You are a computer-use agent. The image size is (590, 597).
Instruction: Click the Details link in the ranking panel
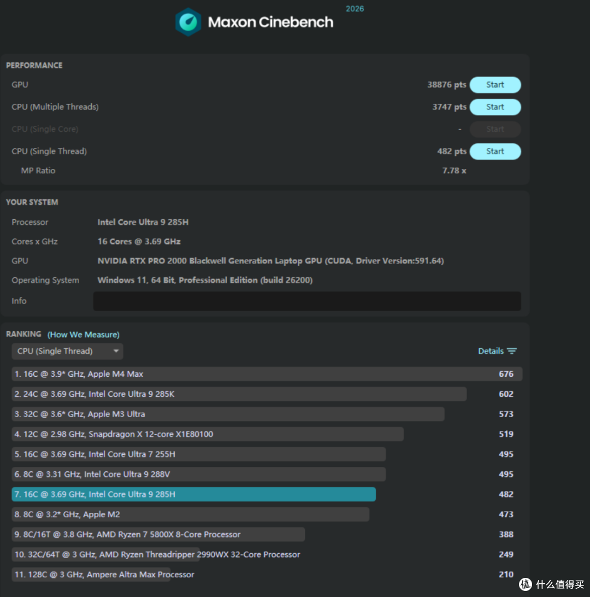click(491, 351)
